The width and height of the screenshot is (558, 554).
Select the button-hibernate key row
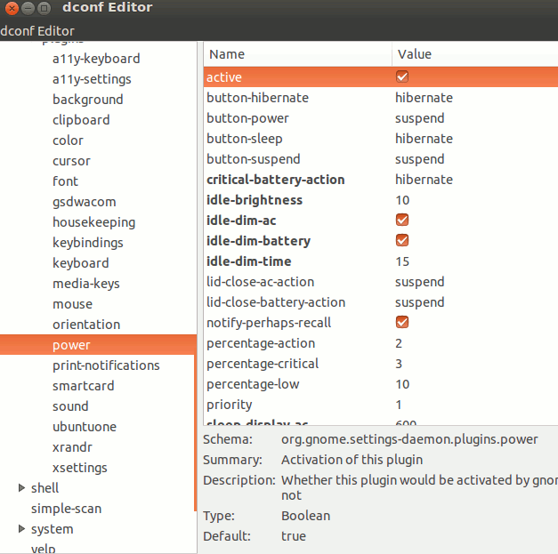(x=381, y=98)
